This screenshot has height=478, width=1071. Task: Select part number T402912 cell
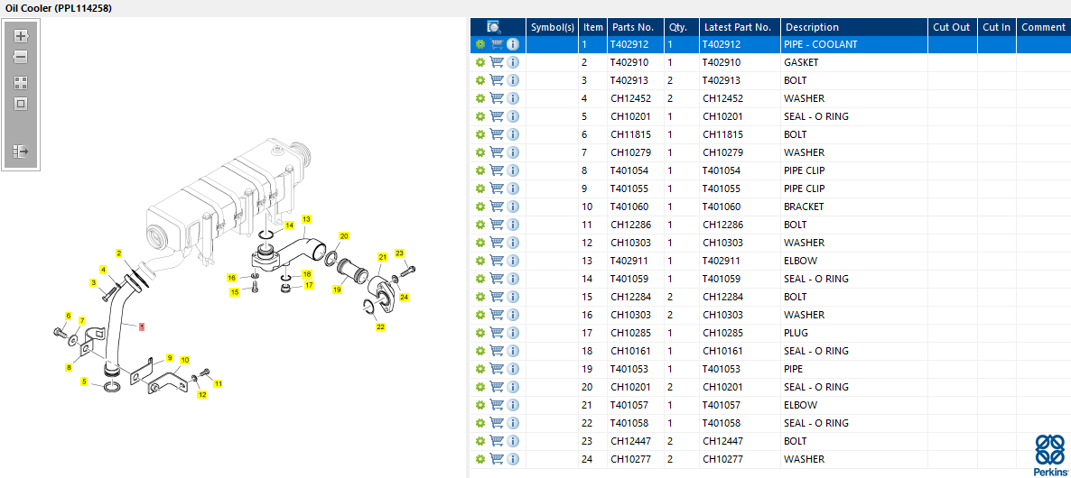coord(635,44)
